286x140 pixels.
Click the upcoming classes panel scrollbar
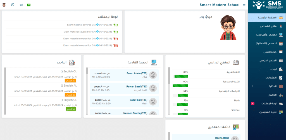point(87,71)
